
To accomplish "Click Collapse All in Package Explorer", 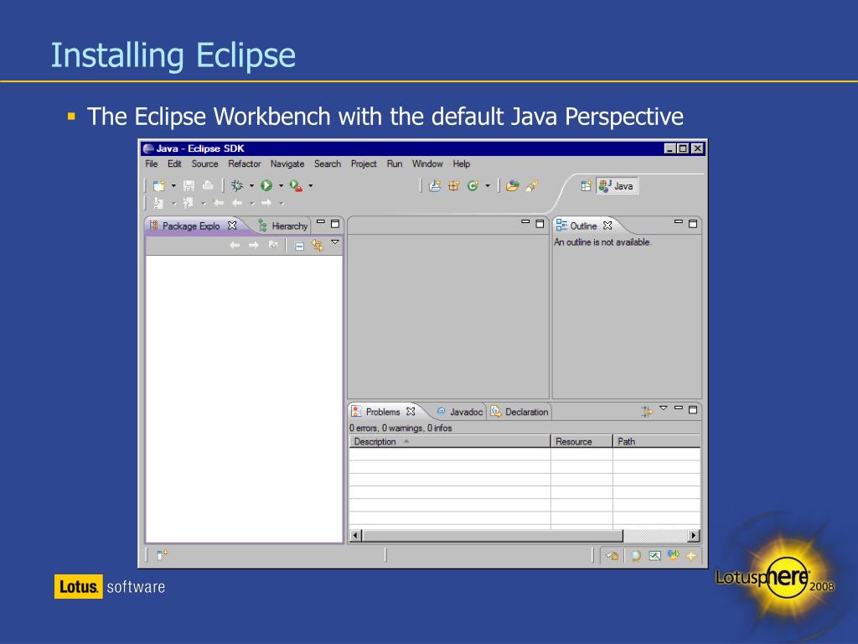I will [299, 246].
